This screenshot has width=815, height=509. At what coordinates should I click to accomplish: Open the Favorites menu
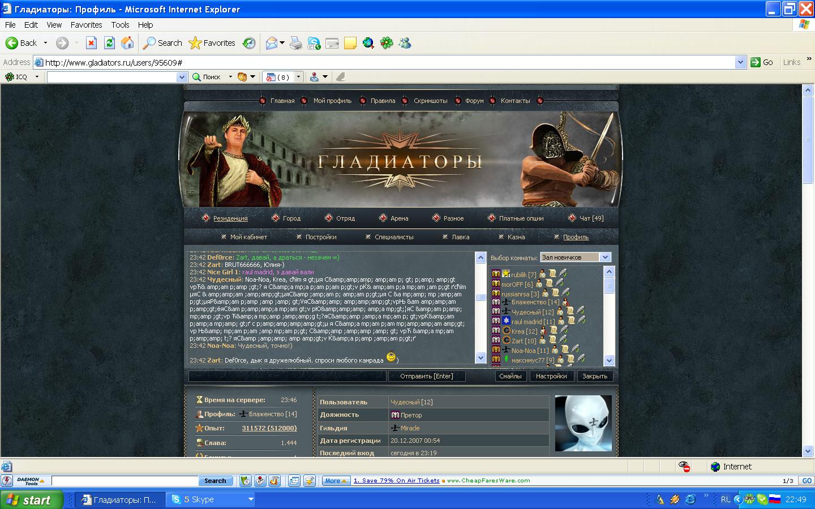pos(86,25)
